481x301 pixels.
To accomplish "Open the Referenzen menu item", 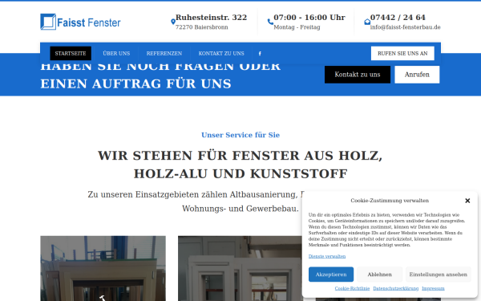I will coord(164,54).
